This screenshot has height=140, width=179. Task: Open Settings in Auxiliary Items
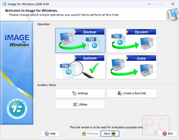pos(80,93)
